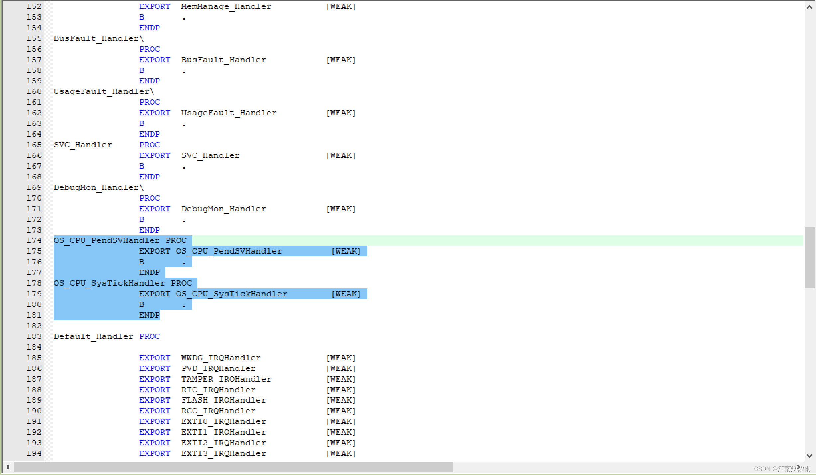The width and height of the screenshot is (816, 475).
Task: Click line number 183 in the gutter
Action: click(34, 336)
